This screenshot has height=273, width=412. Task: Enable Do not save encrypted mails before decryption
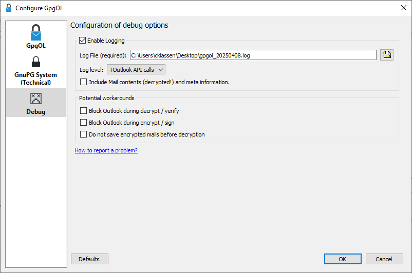[84, 134]
